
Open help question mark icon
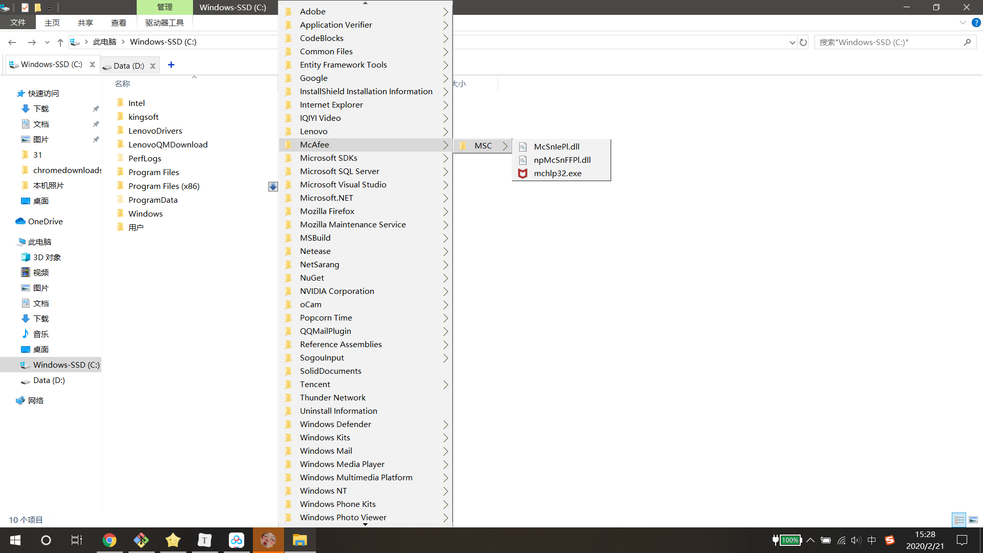click(976, 23)
